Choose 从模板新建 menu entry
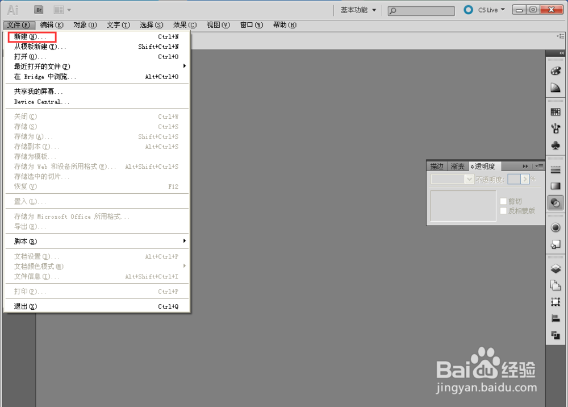This screenshot has width=568, height=407. [x=97, y=47]
